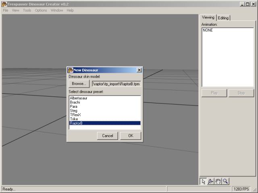258x193 pixels.
Task: Select the Albertasaur preset
Action: [79, 98]
